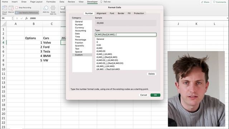229x129 pixels.
Task: Switch to the Insert ribbon tab
Action: 14,2
